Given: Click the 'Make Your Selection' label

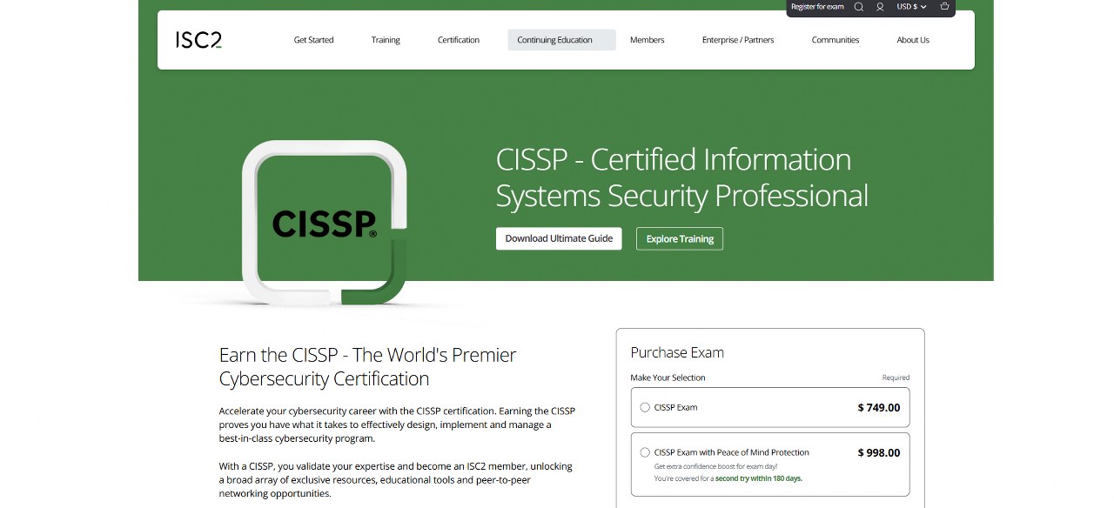Looking at the screenshot, I should [x=668, y=378].
